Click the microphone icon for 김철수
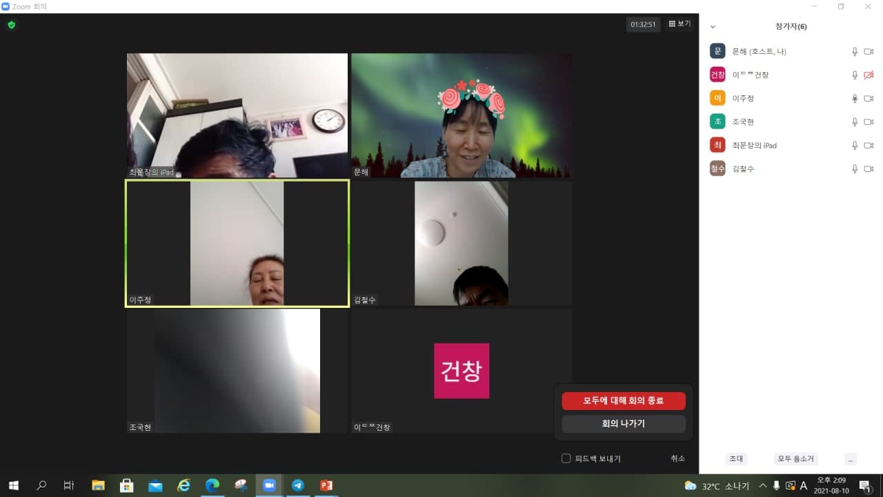This screenshot has width=883, height=497. tap(855, 168)
